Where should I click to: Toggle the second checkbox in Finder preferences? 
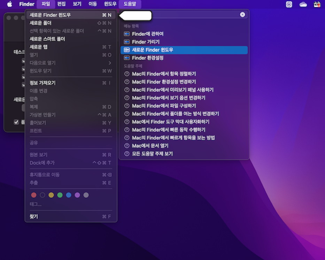(x=24, y=69)
